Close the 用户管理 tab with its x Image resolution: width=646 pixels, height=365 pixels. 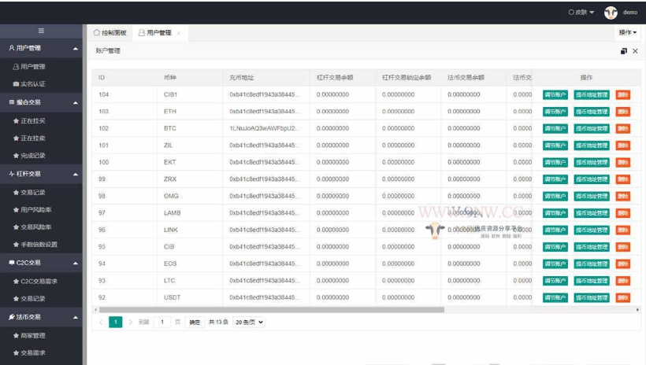(x=178, y=33)
